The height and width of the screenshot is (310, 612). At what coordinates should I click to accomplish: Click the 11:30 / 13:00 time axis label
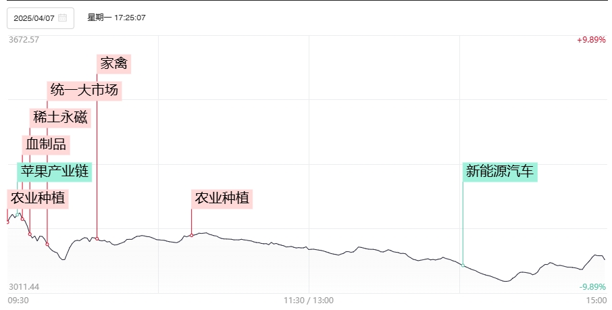[308, 301]
